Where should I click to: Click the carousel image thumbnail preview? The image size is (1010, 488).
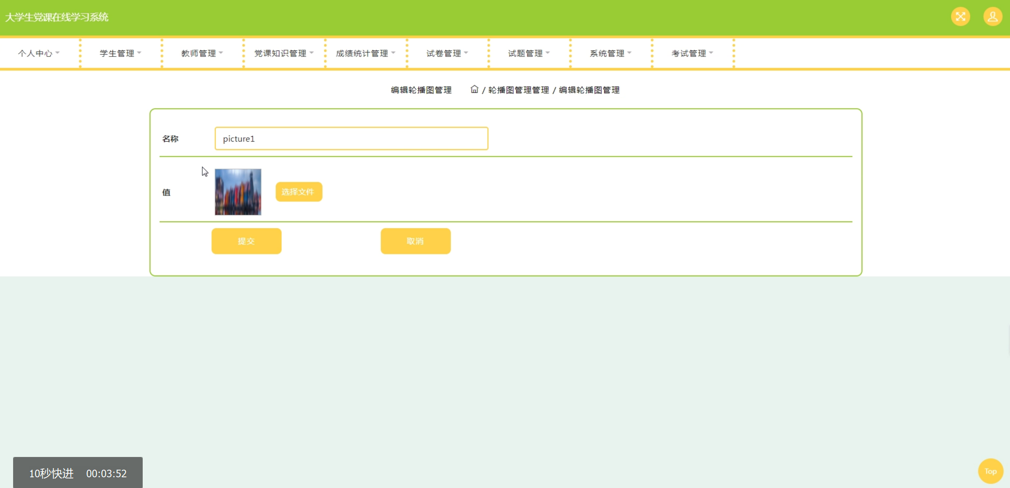[x=238, y=192]
